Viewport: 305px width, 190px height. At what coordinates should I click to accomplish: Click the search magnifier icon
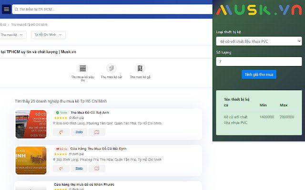click(x=16, y=9)
